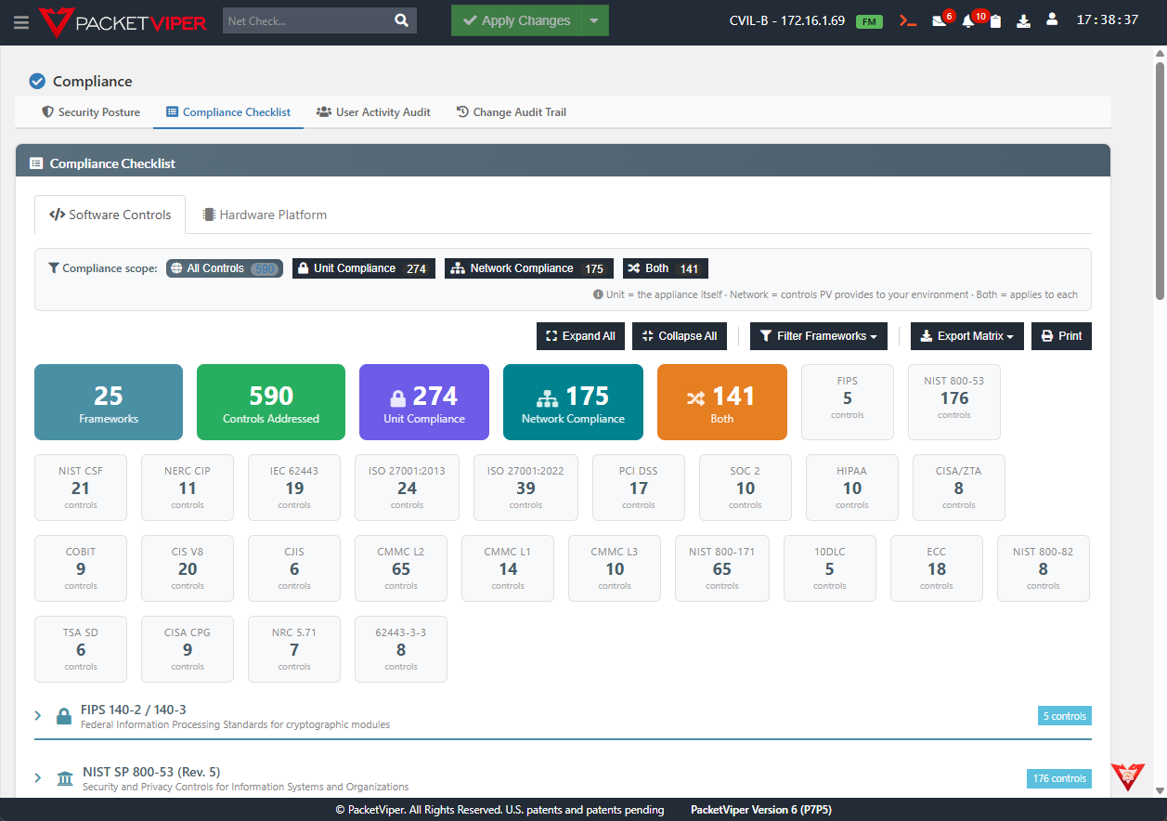Select the NIST 800-171 tile
Screen dimensions: 1167x821
(x=722, y=568)
